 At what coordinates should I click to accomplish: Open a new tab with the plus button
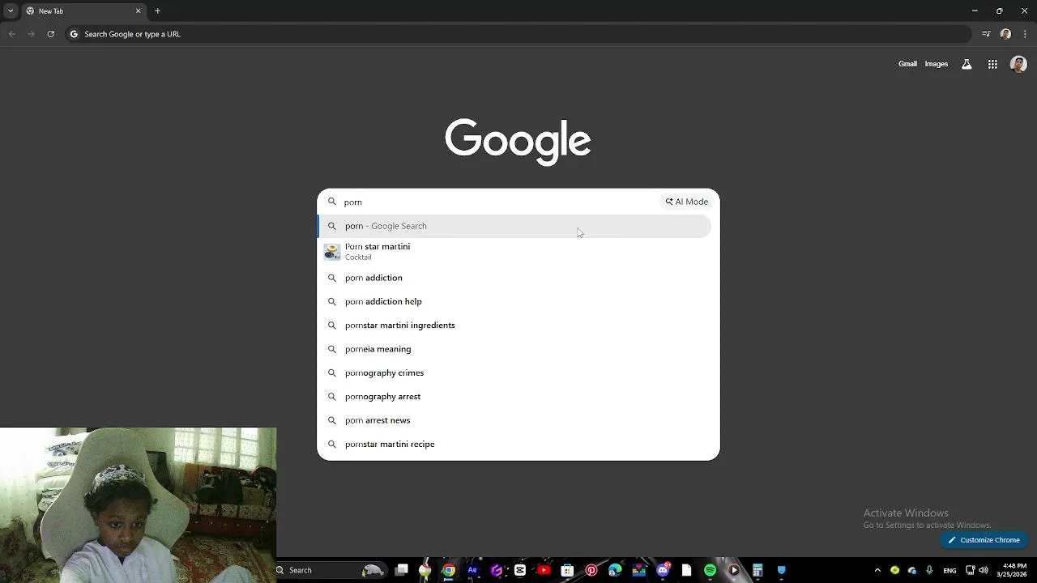(157, 11)
